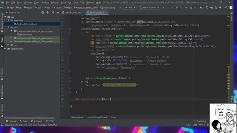Open the Event Log
The width and height of the screenshot is (237, 133).
click(200, 121)
